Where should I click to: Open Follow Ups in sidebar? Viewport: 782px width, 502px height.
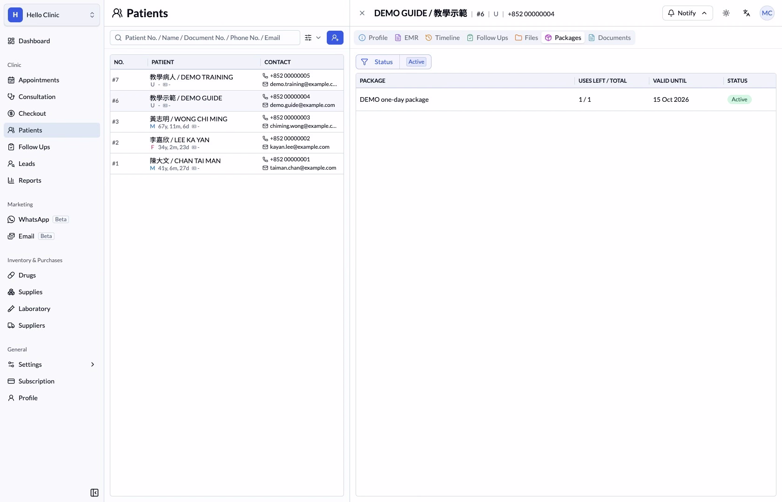(52, 147)
